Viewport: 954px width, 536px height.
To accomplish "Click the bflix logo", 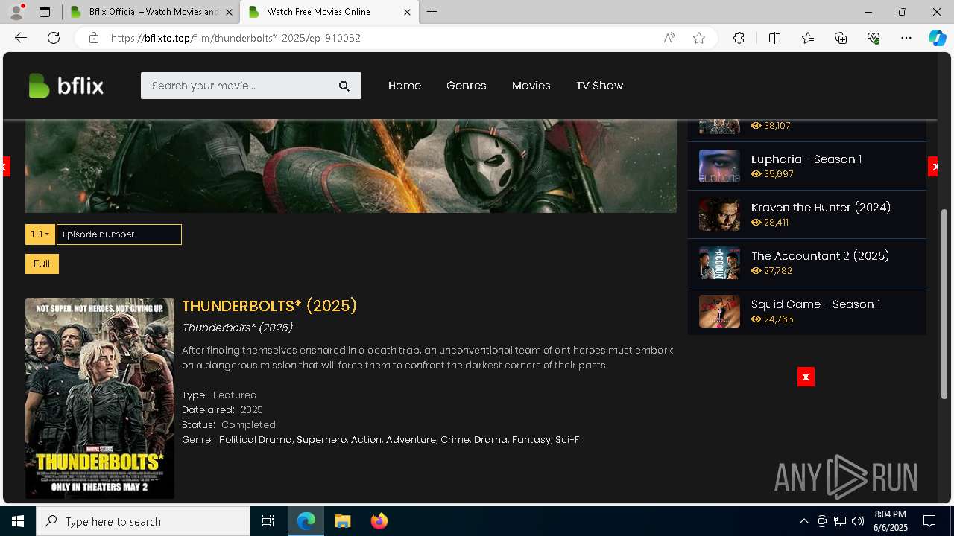I will [66, 86].
